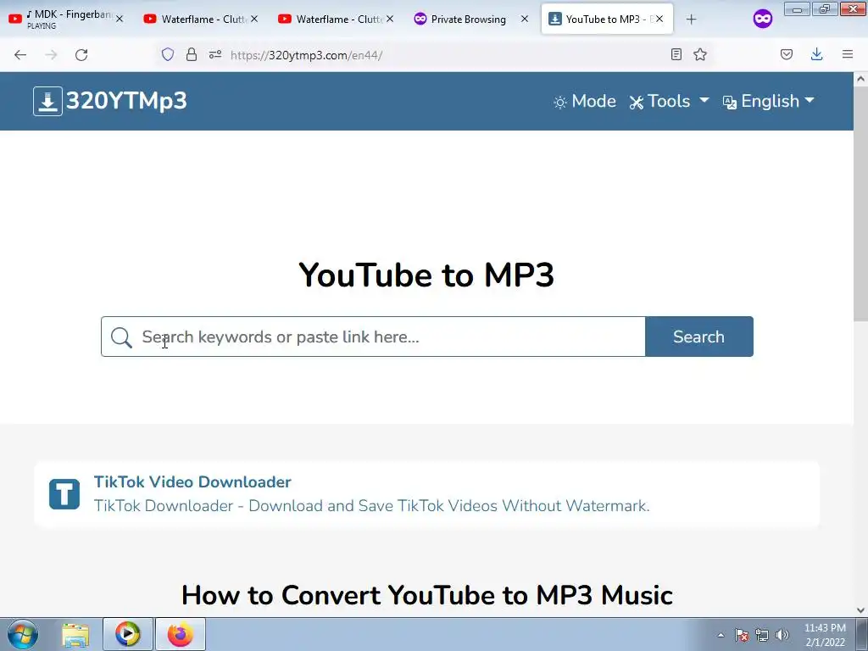The width and height of the screenshot is (868, 651).
Task: Click the private browsing mask indicator
Action: (763, 19)
